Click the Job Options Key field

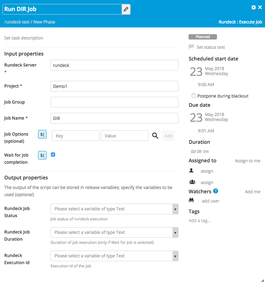pos(75,136)
